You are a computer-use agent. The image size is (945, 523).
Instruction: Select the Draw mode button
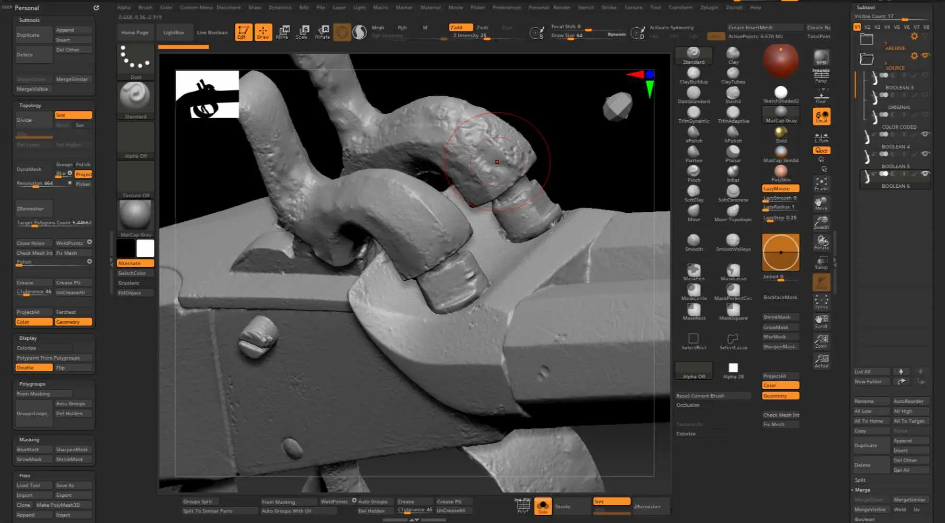(x=263, y=32)
